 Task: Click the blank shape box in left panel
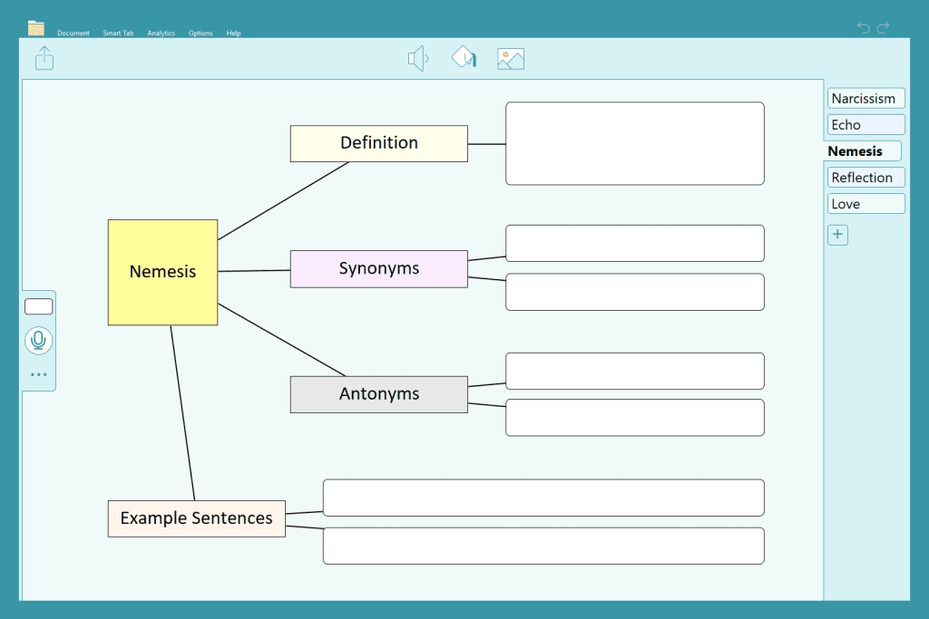click(x=38, y=306)
